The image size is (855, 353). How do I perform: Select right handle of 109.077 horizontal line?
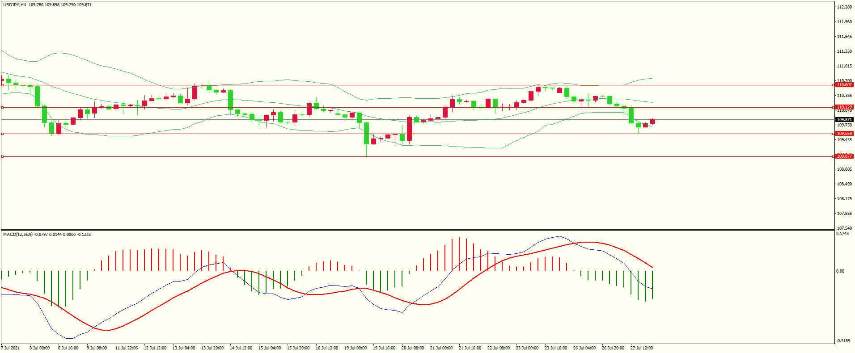(833, 156)
